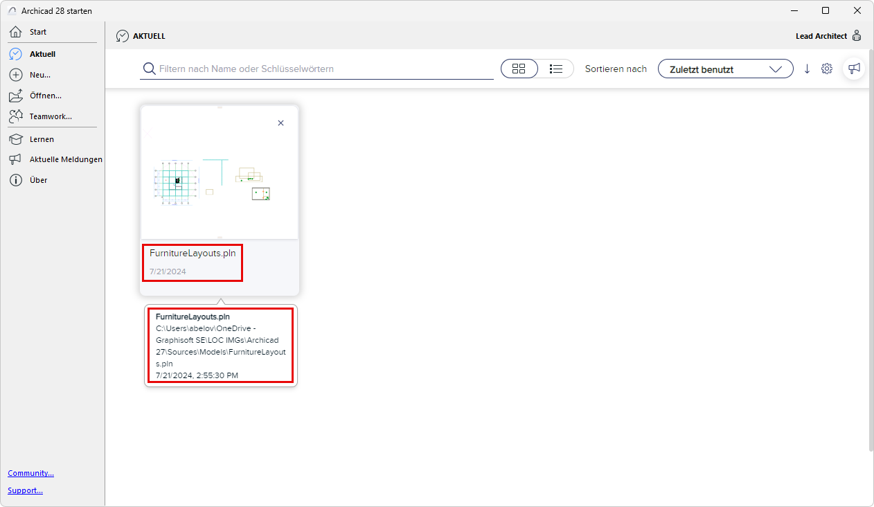Screen dimensions: 874x507
Task: Open the FurnitureLayouts project thumbnail
Action: (220, 173)
